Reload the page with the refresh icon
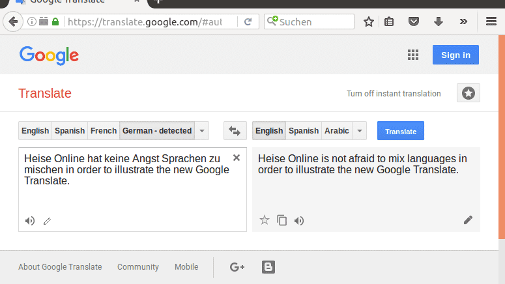This screenshot has height=284, width=505. click(x=248, y=21)
